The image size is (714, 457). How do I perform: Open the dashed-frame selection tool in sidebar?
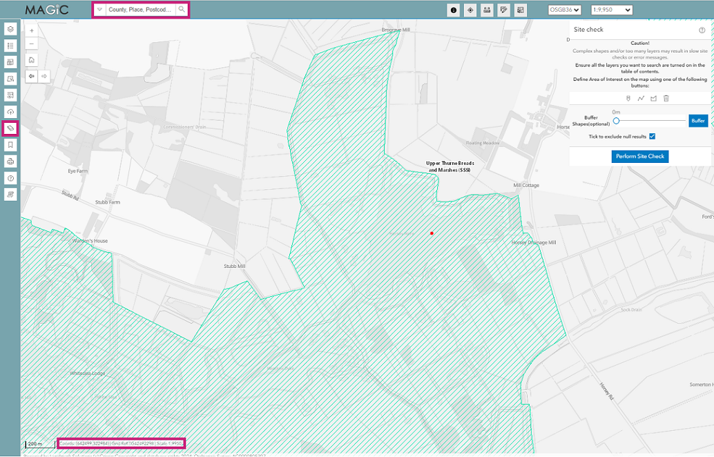10,95
